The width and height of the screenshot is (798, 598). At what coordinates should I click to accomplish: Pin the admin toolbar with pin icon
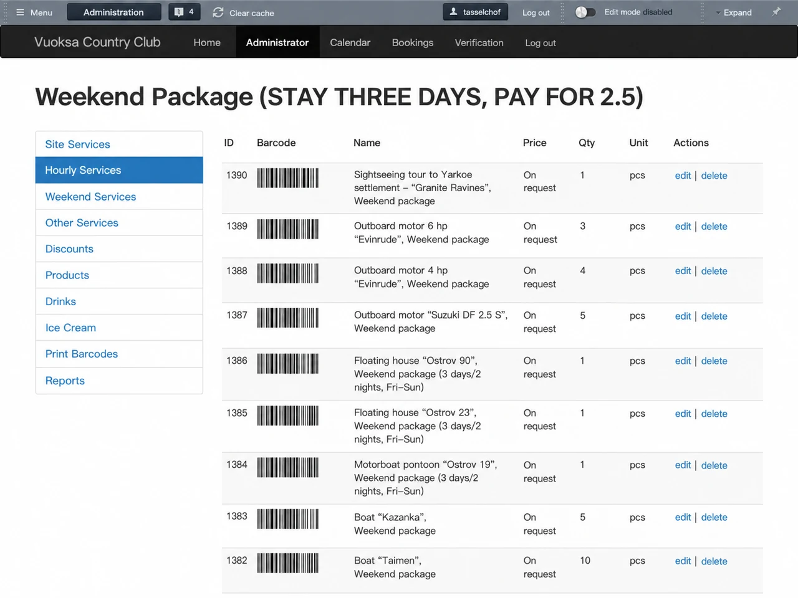pyautogui.click(x=776, y=12)
